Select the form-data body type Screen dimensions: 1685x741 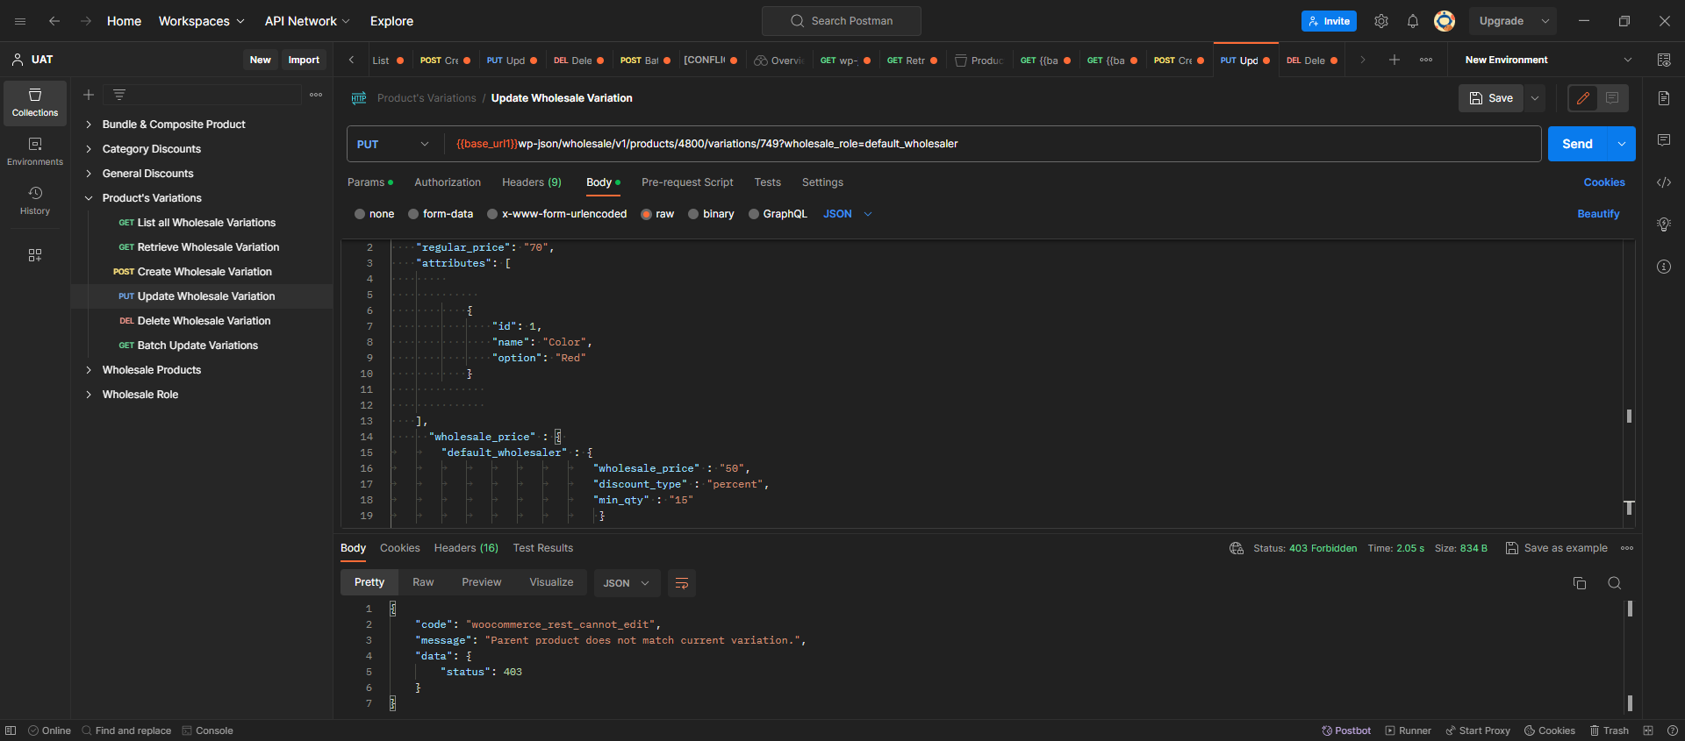pyautogui.click(x=440, y=214)
